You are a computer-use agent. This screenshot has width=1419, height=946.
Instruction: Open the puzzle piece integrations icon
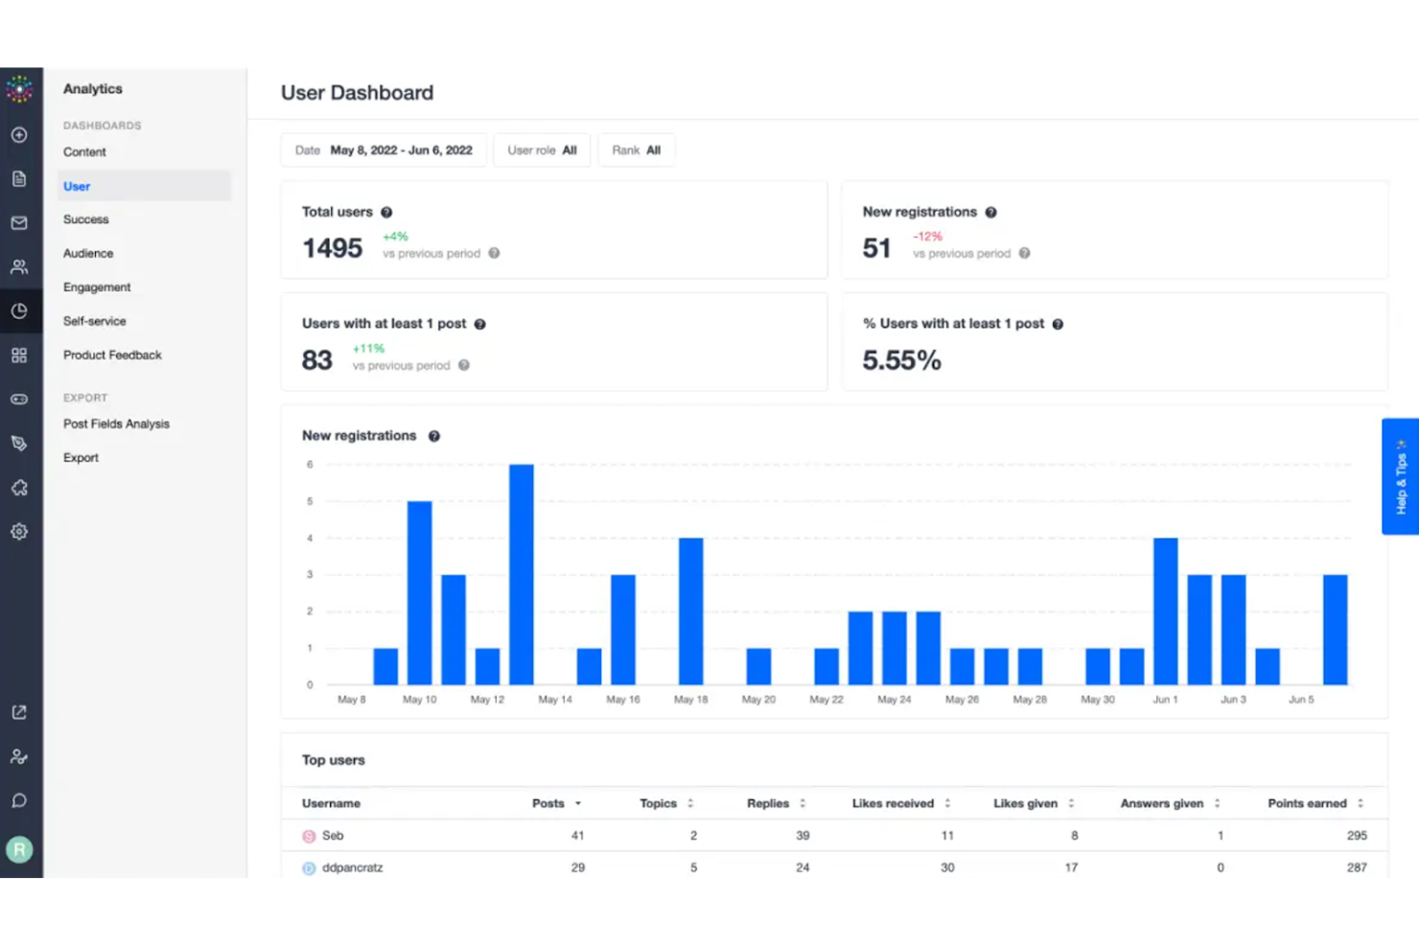(19, 488)
